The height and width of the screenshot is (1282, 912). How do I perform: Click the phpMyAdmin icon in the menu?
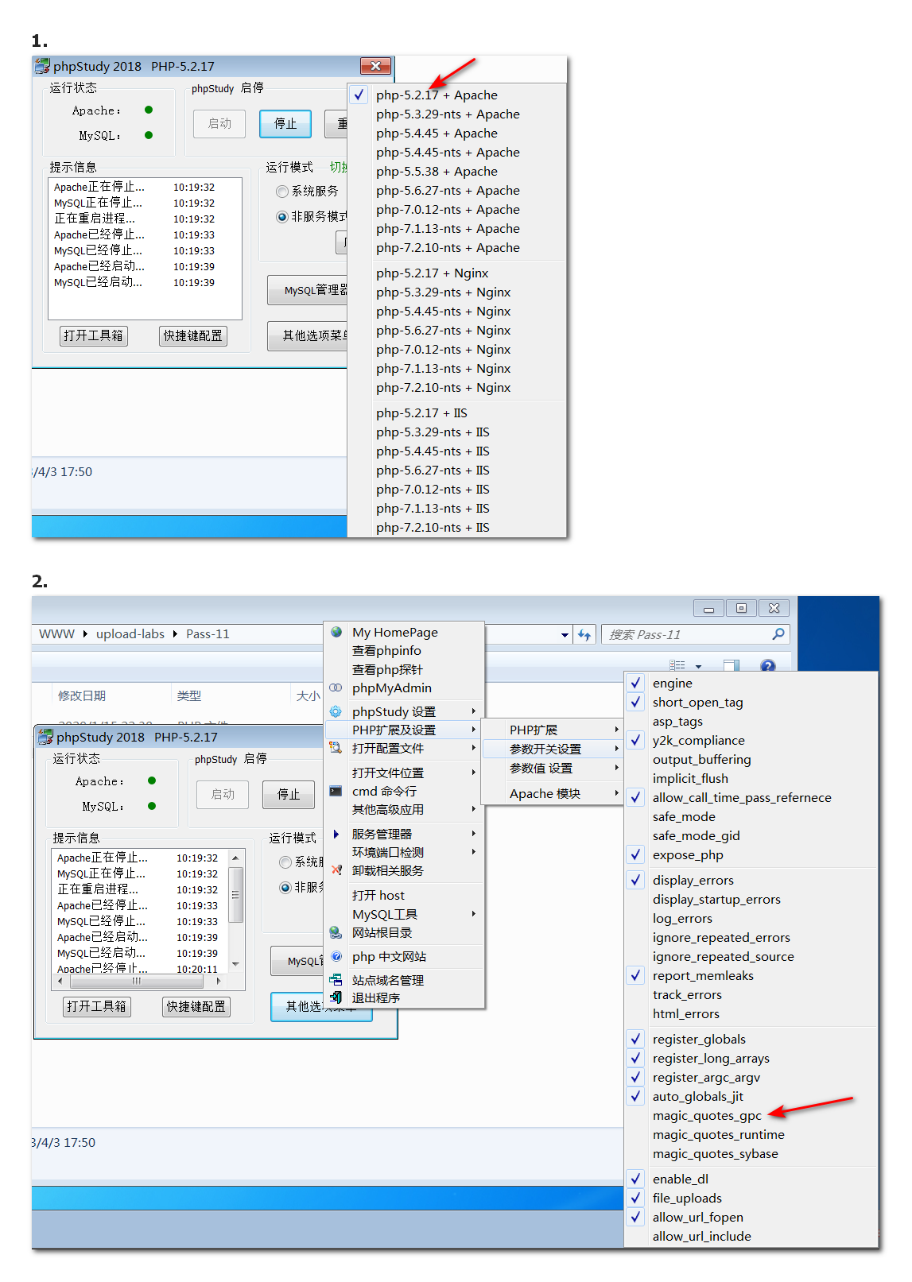[336, 687]
